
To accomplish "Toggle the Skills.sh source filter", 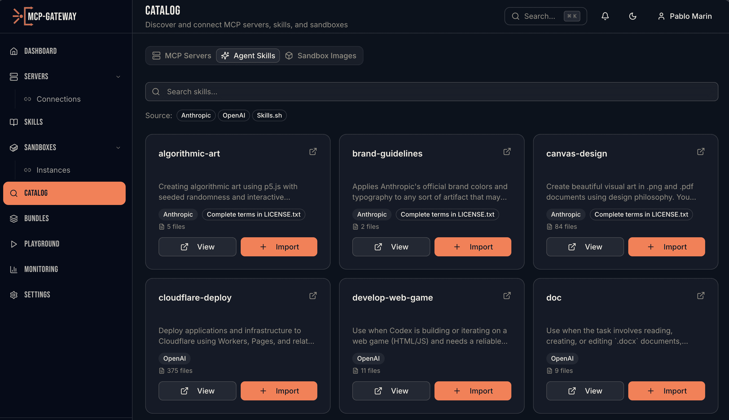I will click(x=269, y=115).
